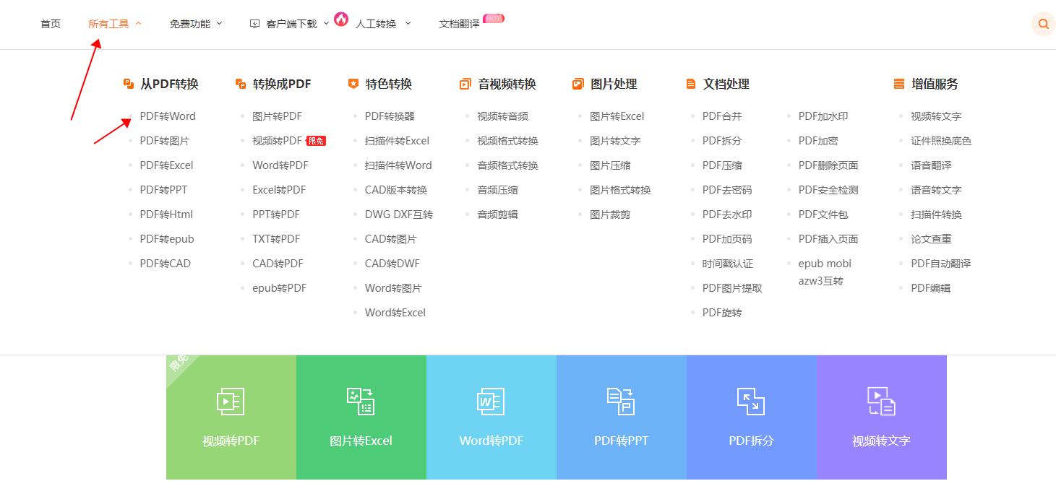Choose CAD版本转换

tap(396, 190)
